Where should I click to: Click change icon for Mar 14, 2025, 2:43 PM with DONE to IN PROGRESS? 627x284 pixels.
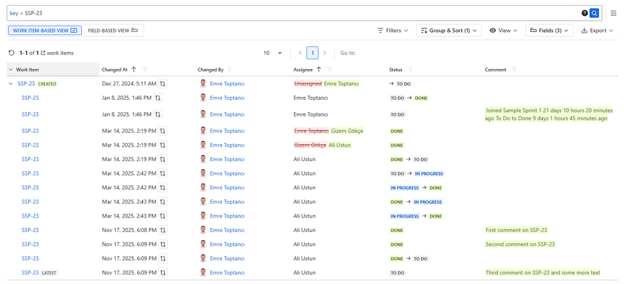pos(163,202)
